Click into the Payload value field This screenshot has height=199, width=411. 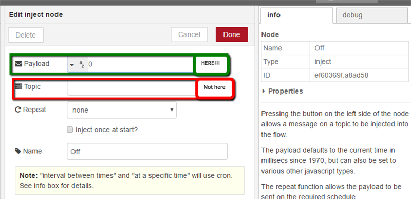coord(140,64)
